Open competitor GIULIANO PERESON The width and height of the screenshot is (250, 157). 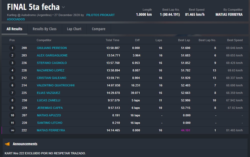point(52,48)
